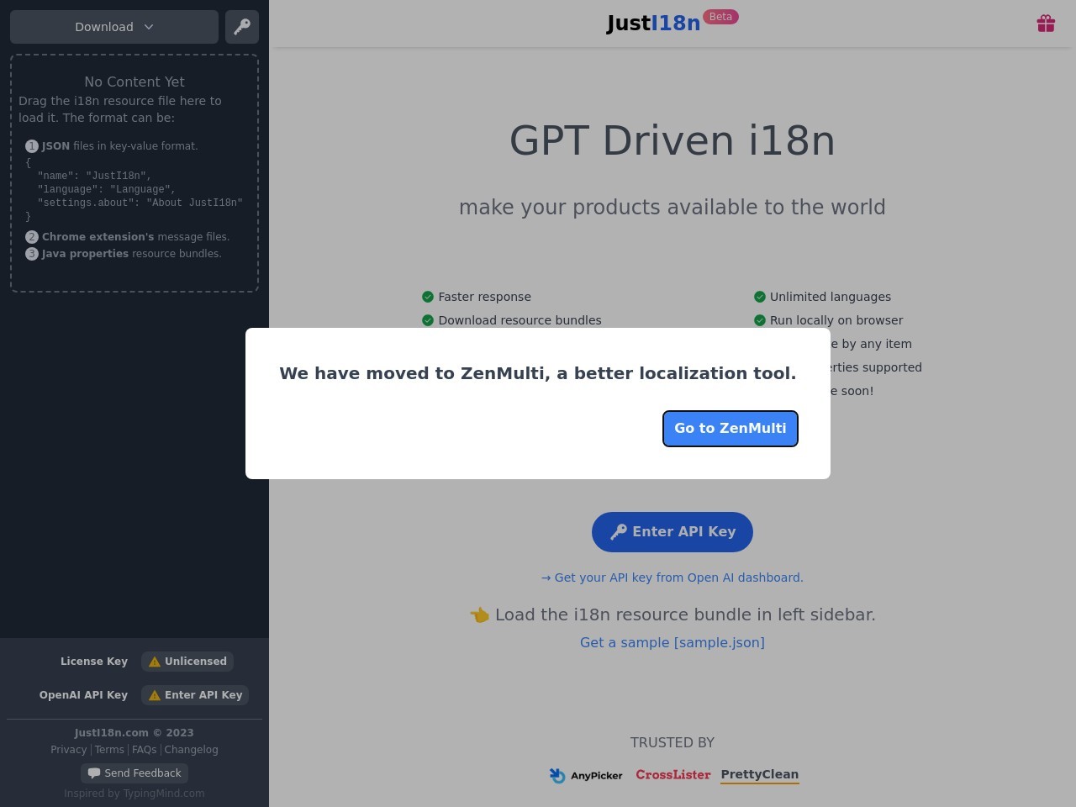Click Send Feedback button
This screenshot has height=807, width=1076.
click(x=134, y=773)
